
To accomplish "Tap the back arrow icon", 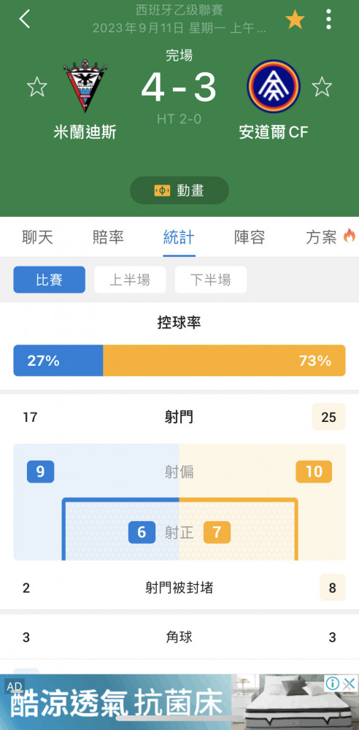I will click(x=24, y=19).
